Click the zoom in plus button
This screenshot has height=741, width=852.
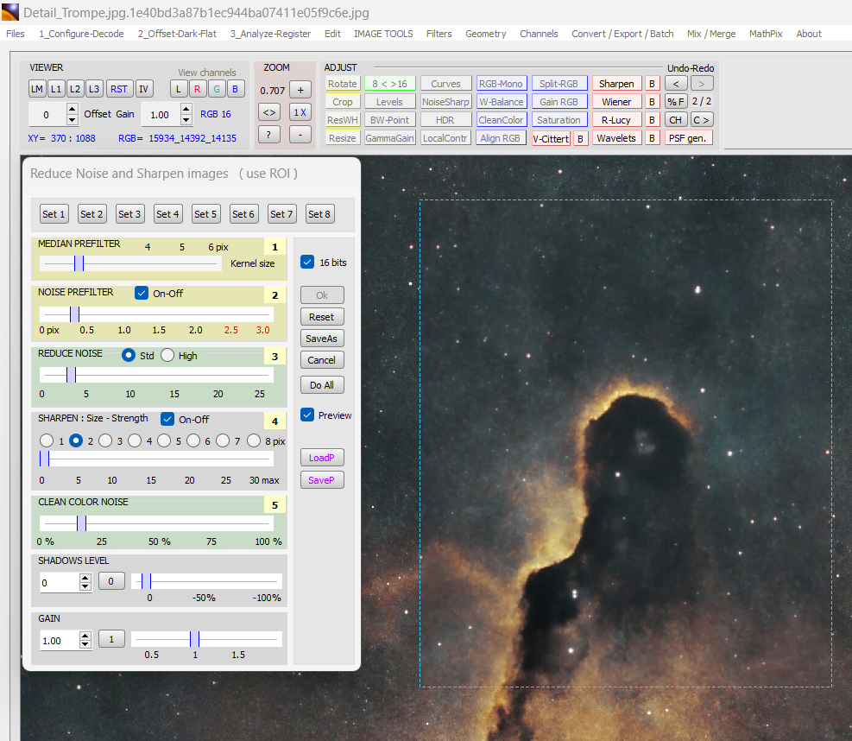(x=300, y=89)
